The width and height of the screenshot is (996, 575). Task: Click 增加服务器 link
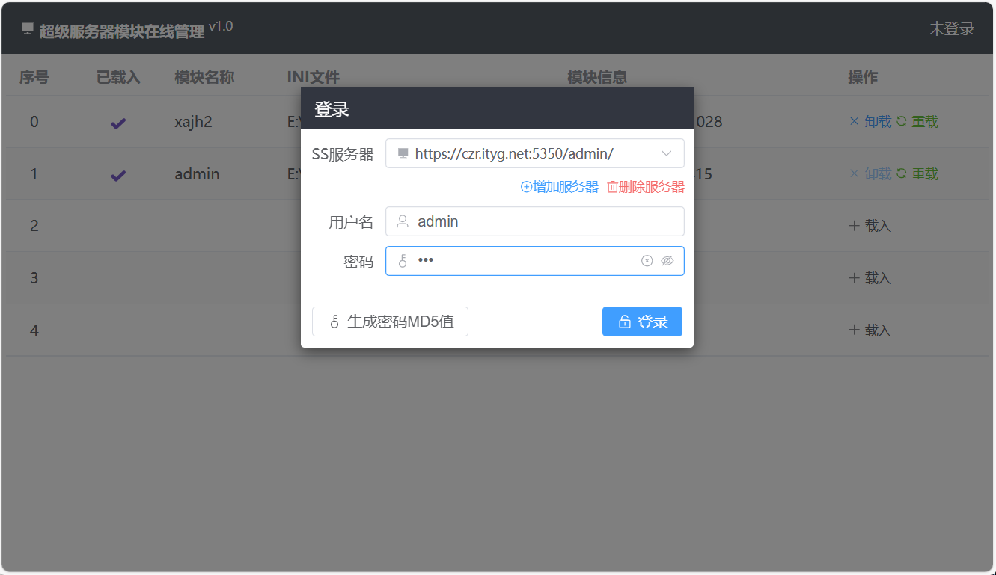(560, 187)
